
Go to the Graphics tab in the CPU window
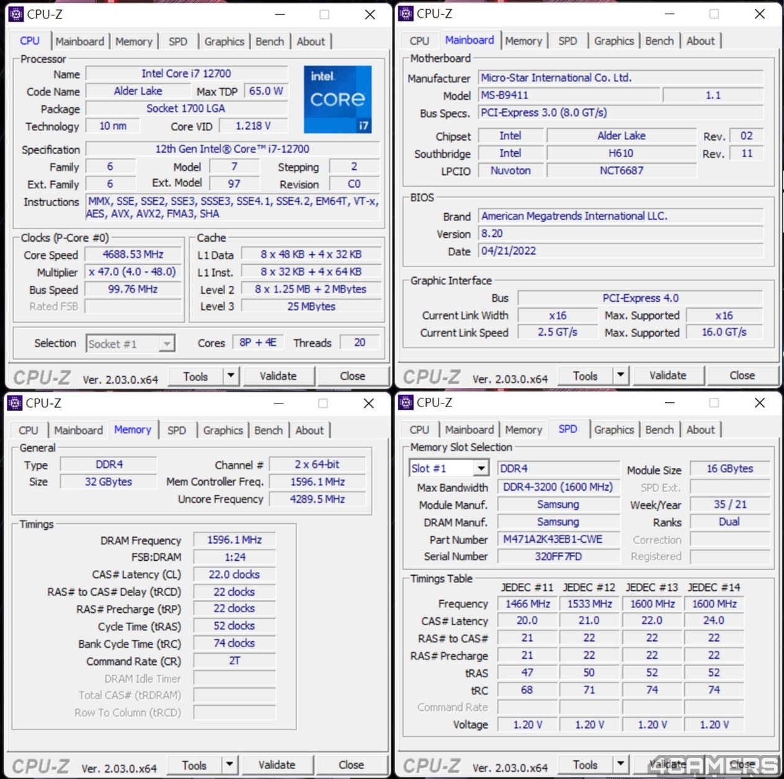(x=225, y=42)
